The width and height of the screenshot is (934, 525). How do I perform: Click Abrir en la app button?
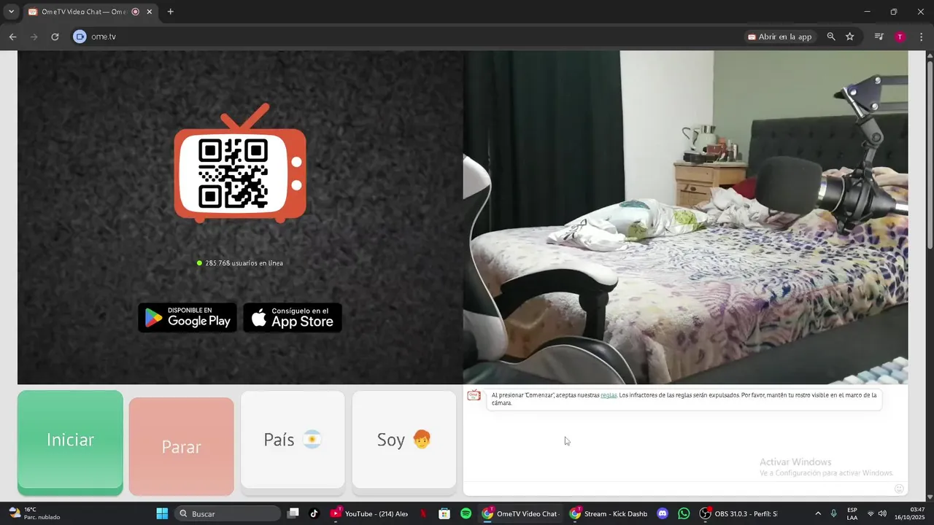pyautogui.click(x=779, y=36)
